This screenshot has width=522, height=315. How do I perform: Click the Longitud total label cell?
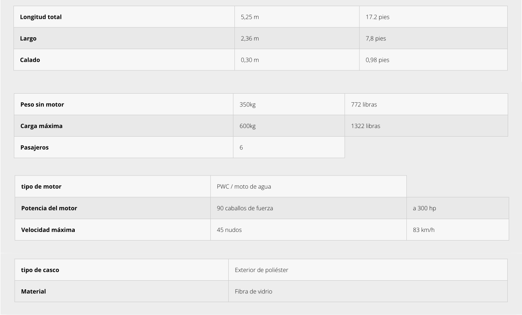[x=124, y=17]
